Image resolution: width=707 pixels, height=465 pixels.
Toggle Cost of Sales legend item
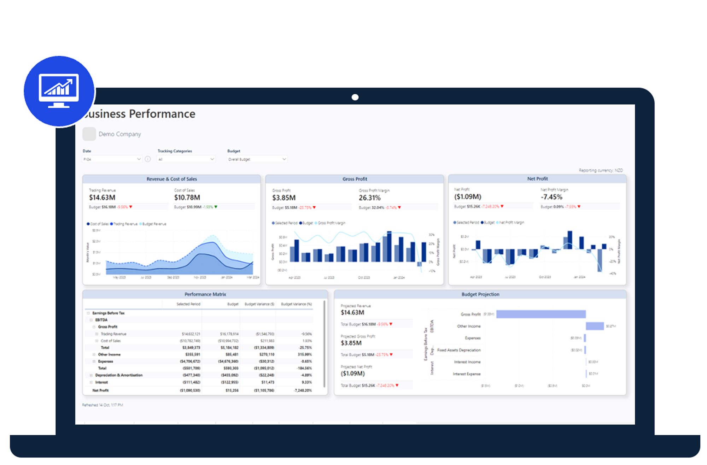coord(98,224)
